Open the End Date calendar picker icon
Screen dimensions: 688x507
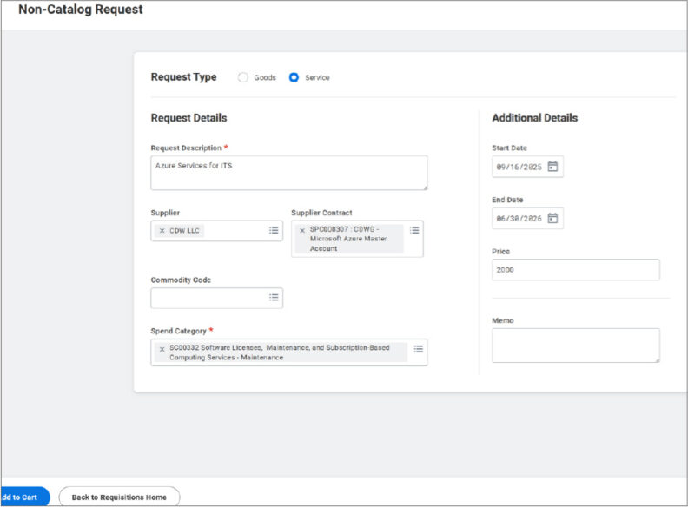[552, 218]
